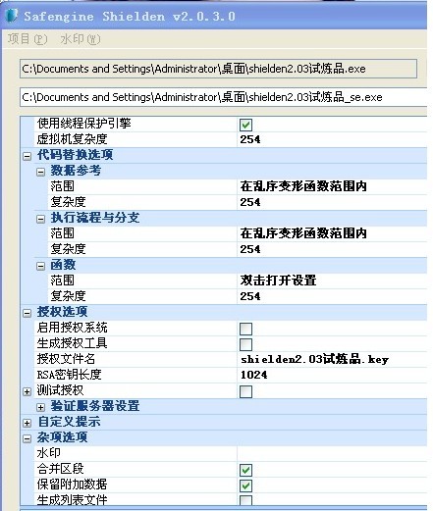Collapse the 执行流程与分支 group

[x=40, y=219]
